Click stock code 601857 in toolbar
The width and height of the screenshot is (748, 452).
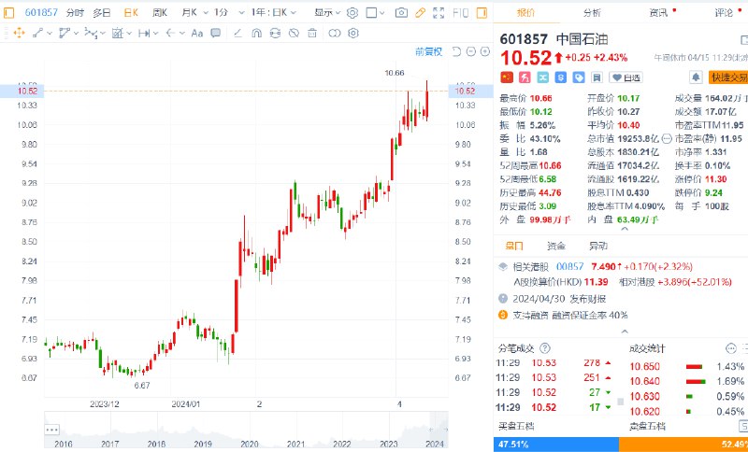pos(41,13)
